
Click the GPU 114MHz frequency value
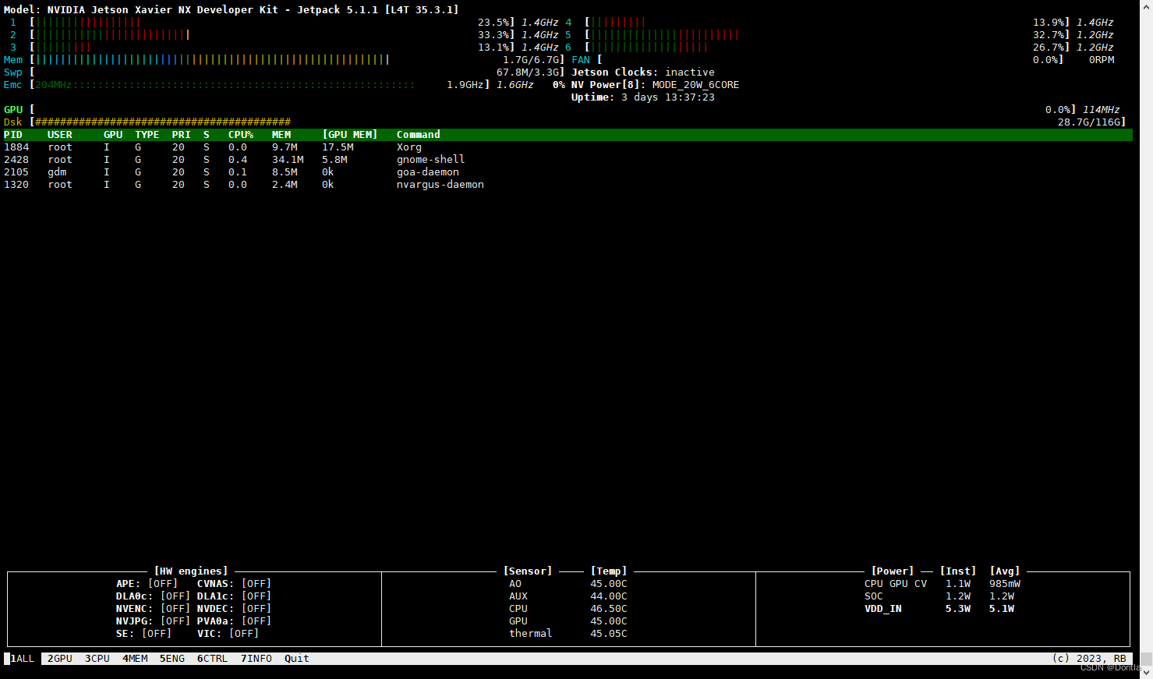(1102, 110)
